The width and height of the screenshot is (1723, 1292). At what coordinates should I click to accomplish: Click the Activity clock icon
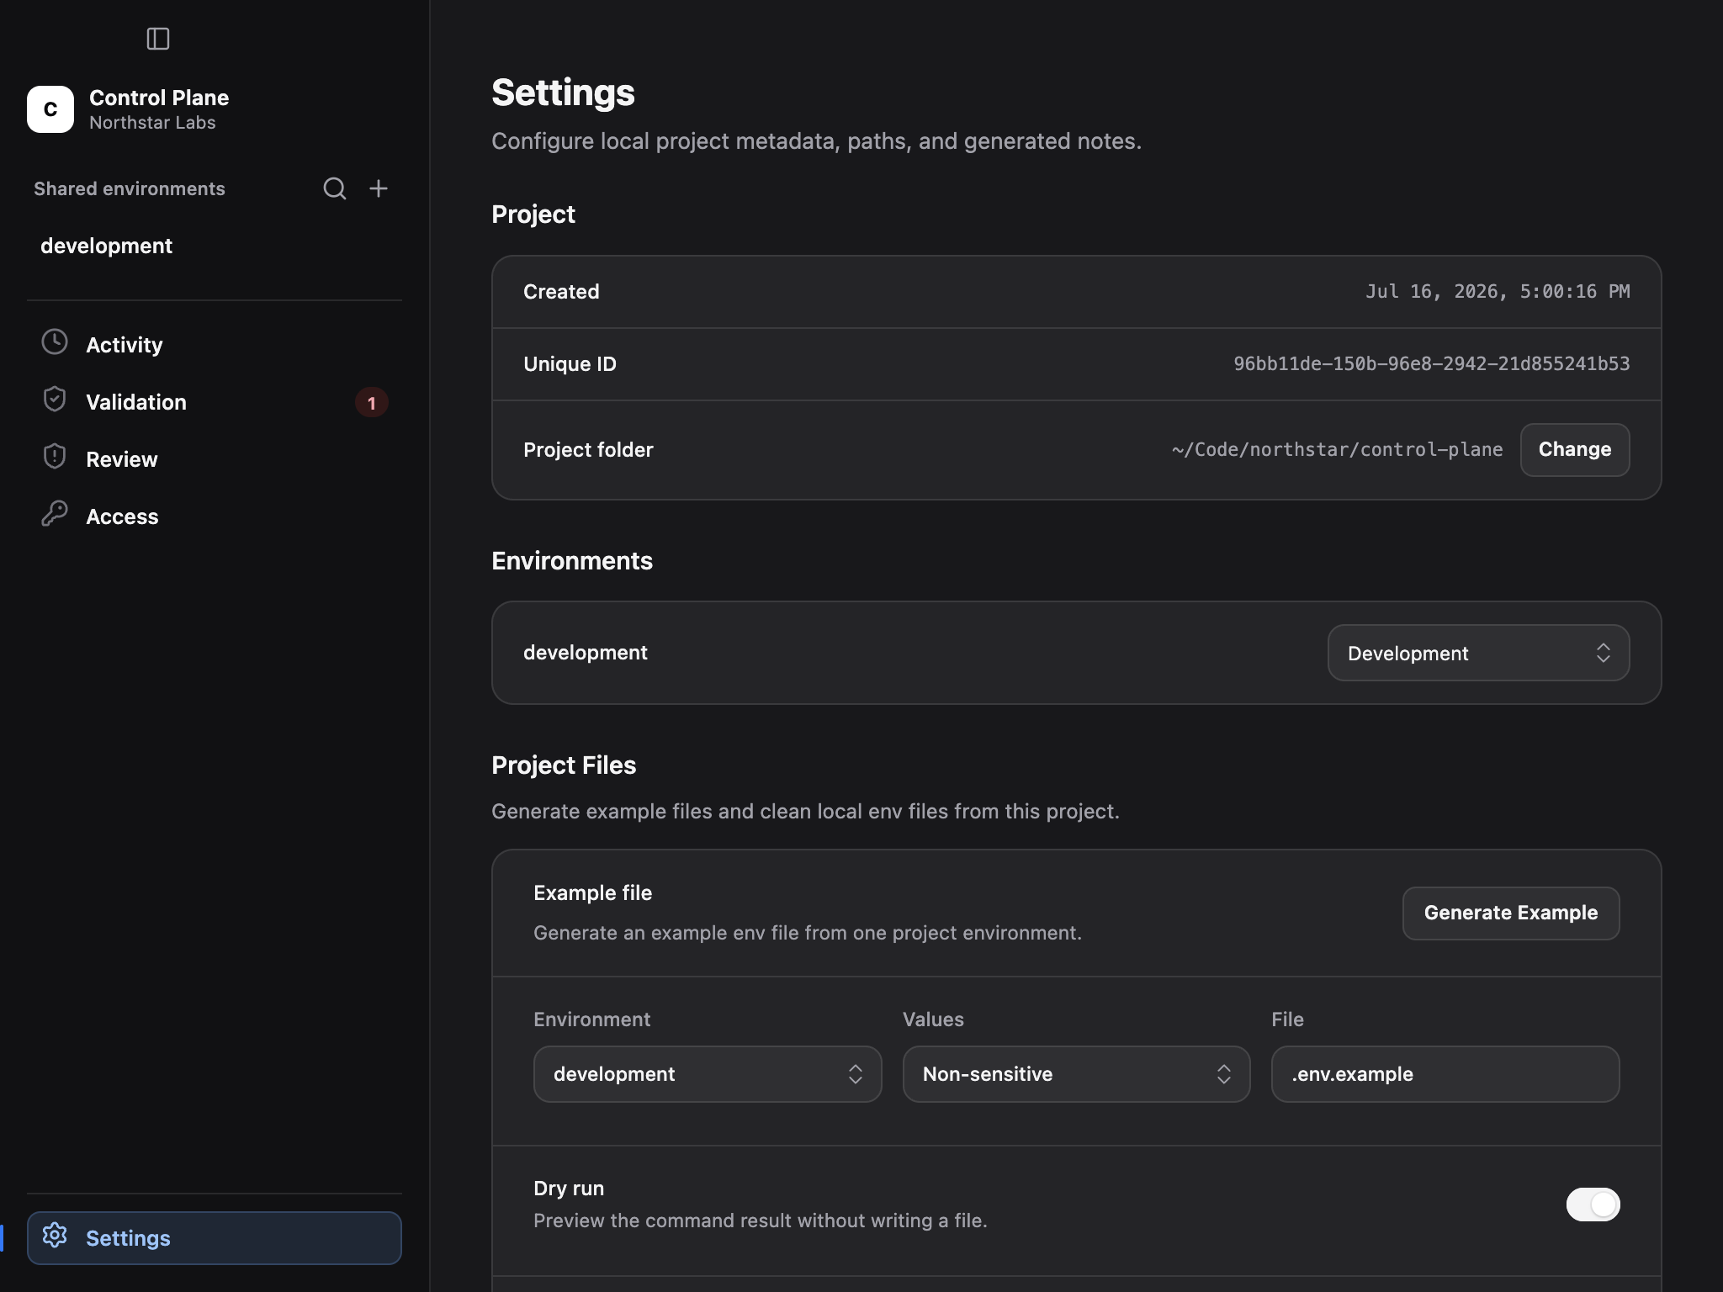(55, 342)
